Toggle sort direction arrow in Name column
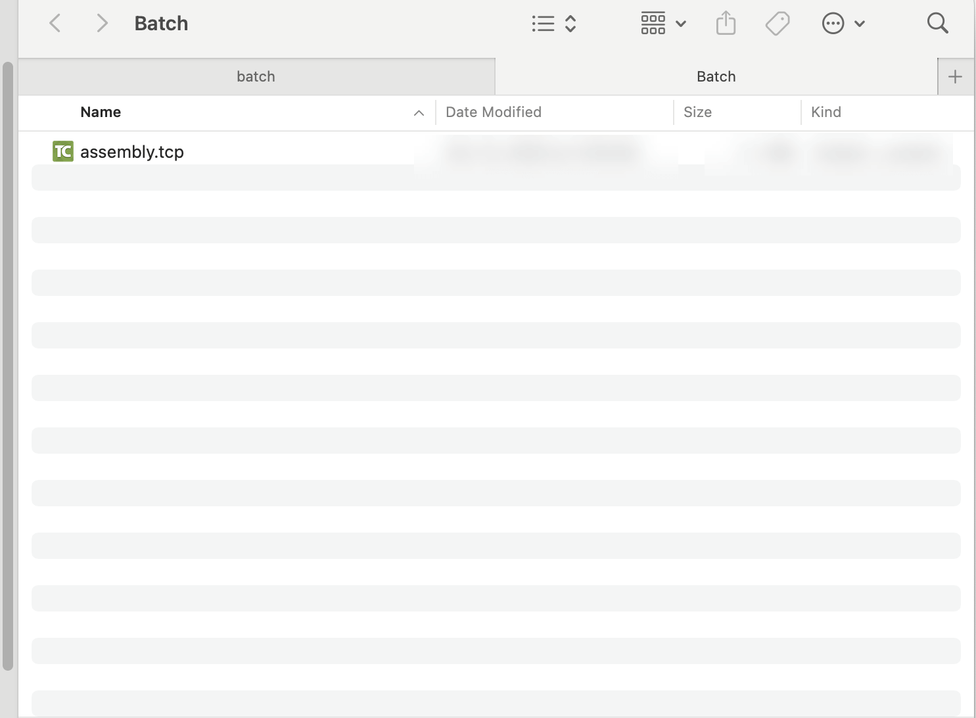Screen dimensions: 976x718 pyautogui.click(x=419, y=112)
